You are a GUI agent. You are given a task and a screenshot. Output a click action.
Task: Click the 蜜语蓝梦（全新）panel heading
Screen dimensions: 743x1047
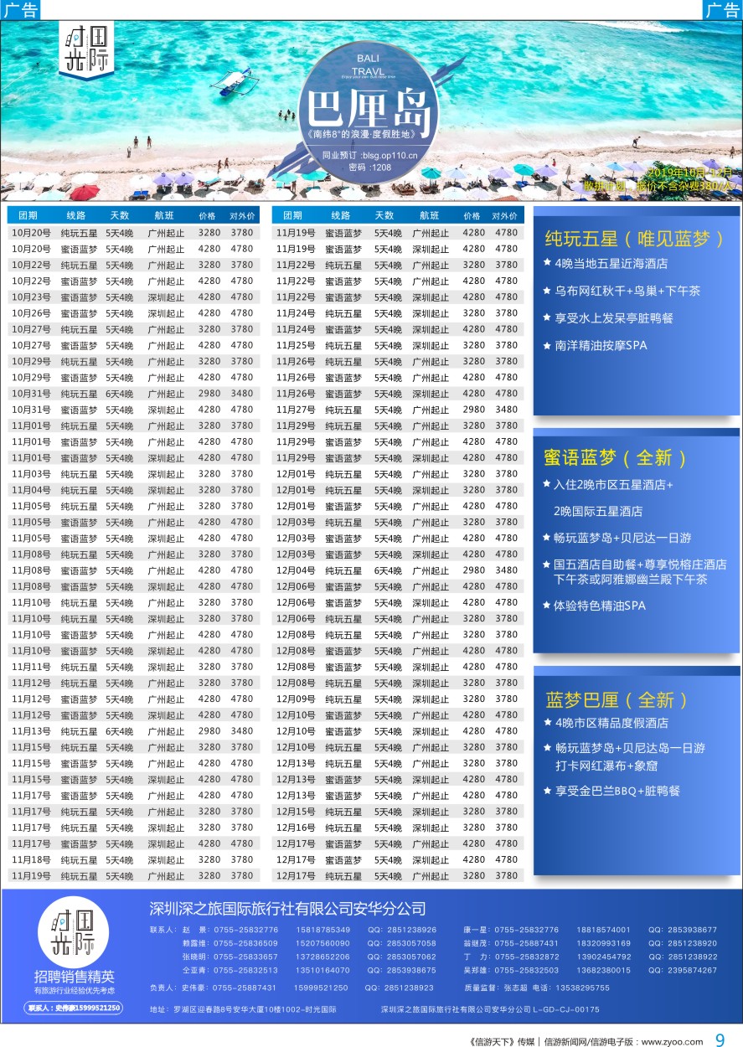coord(616,457)
